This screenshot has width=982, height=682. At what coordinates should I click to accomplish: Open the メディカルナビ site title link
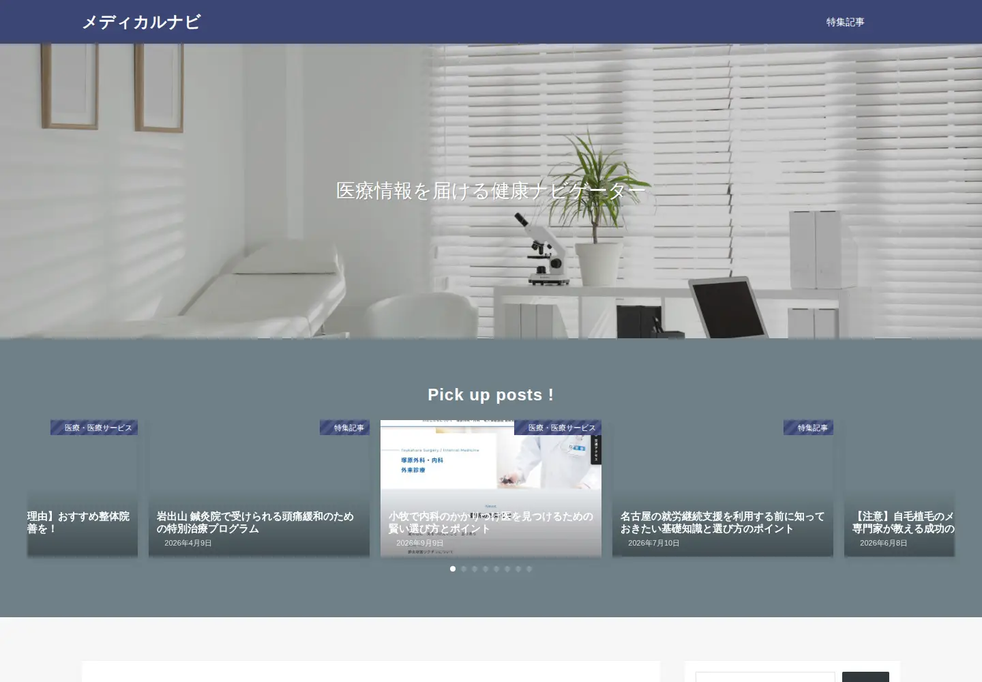tap(141, 22)
